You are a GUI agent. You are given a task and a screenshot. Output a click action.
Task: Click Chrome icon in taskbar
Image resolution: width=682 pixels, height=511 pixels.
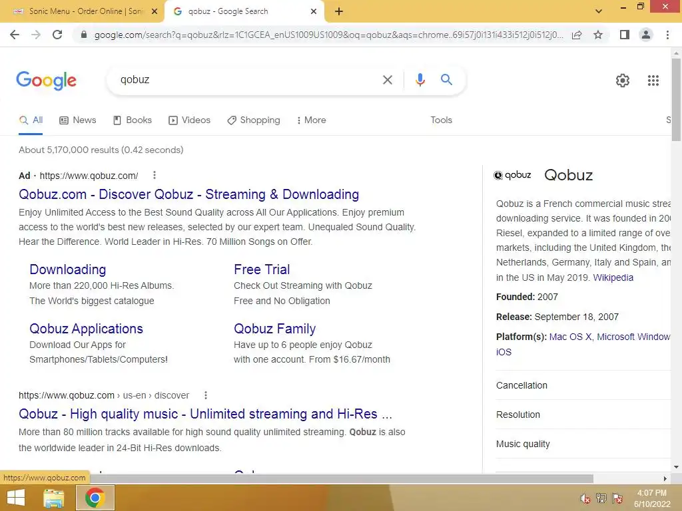point(95,498)
